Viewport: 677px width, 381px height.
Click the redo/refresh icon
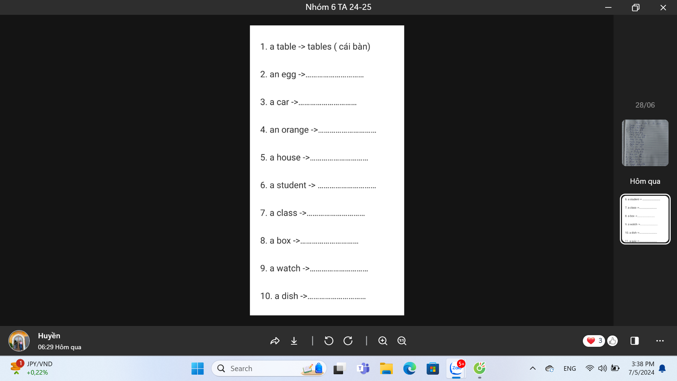348,340
